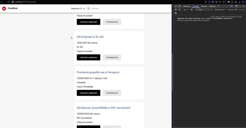Open the 'top' JavaScript context dropdown
The width and height of the screenshot is (246, 128).
(x=185, y=10)
